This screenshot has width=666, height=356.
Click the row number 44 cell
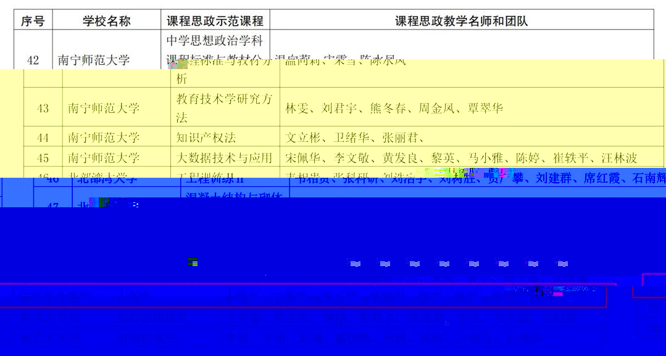pyautogui.click(x=43, y=137)
